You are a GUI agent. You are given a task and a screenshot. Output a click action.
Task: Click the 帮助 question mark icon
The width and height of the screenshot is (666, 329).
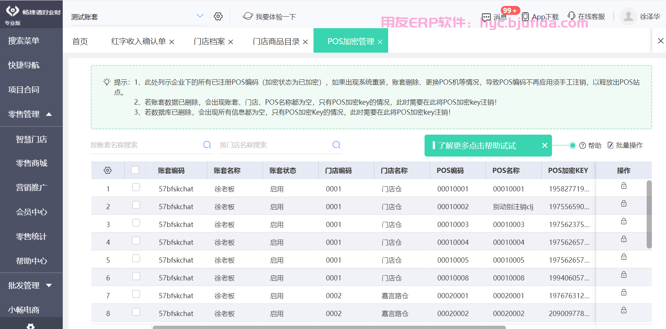pos(582,145)
